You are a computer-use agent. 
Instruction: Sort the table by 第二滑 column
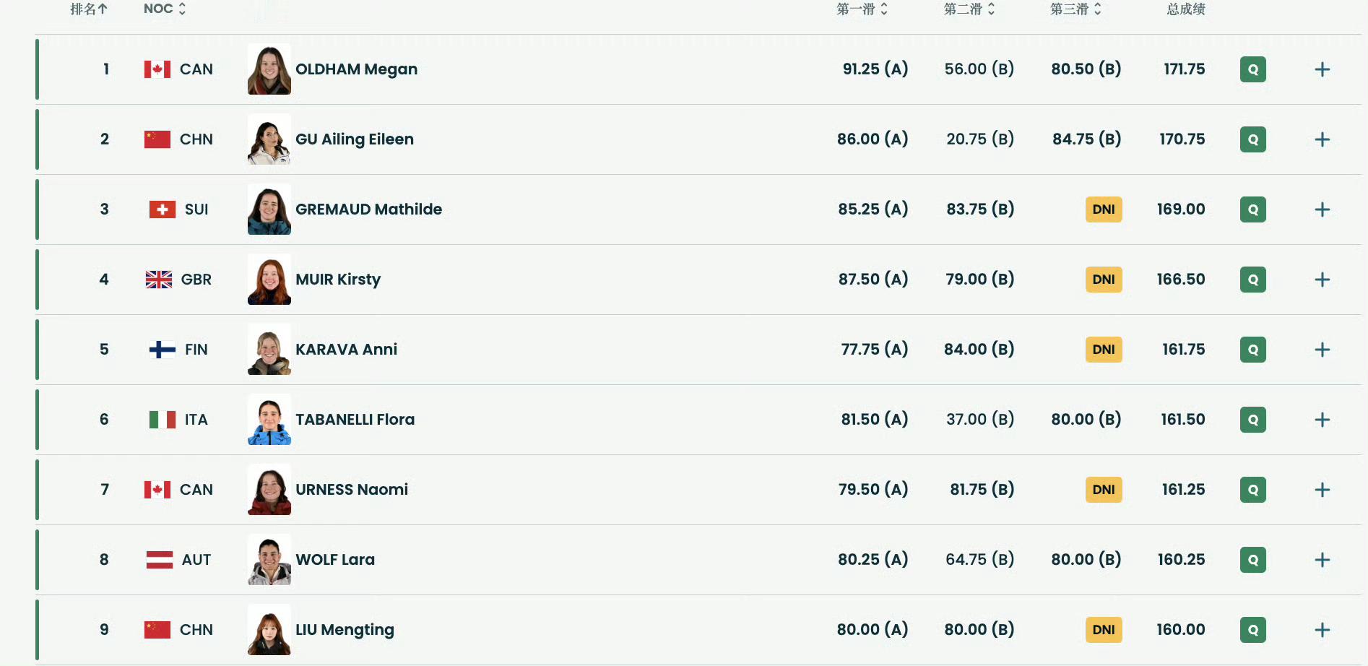[969, 9]
